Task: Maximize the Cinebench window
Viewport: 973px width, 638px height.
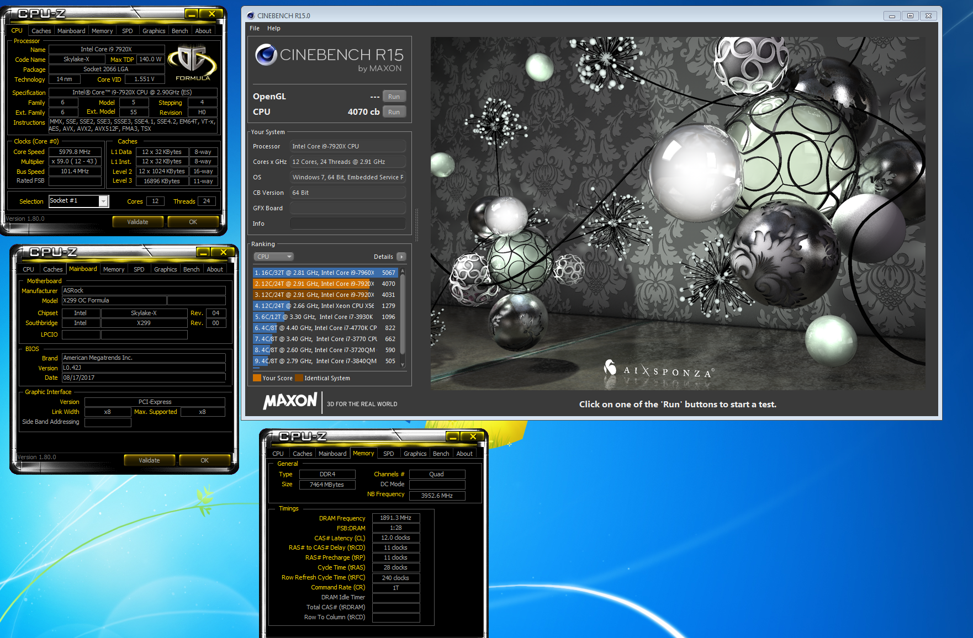Action: point(910,15)
